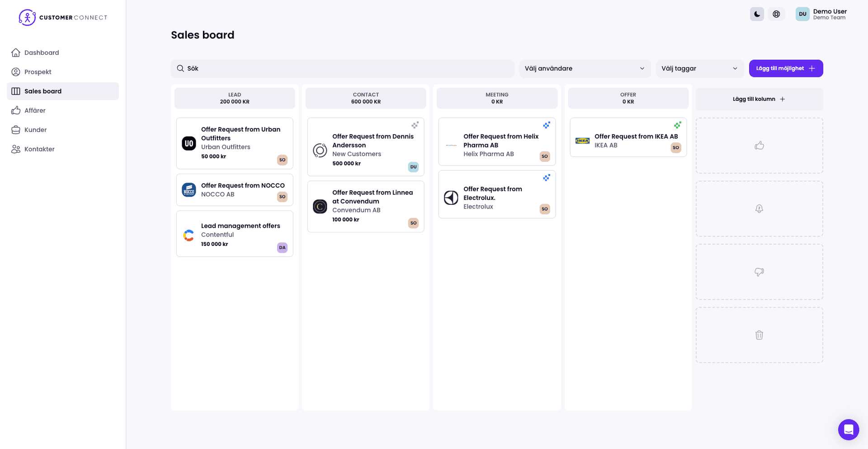Click the bell reminder drop zone
Screen dimensions: 868x449
tap(759, 208)
